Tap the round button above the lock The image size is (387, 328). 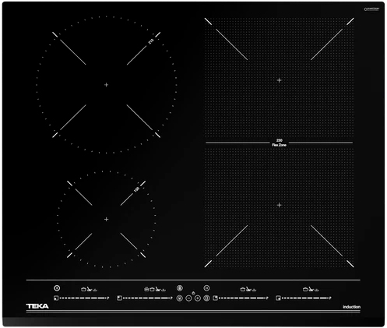pyautogui.click(x=180, y=288)
